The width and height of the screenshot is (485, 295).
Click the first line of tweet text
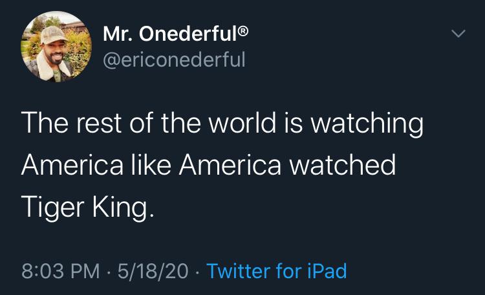tap(222, 124)
